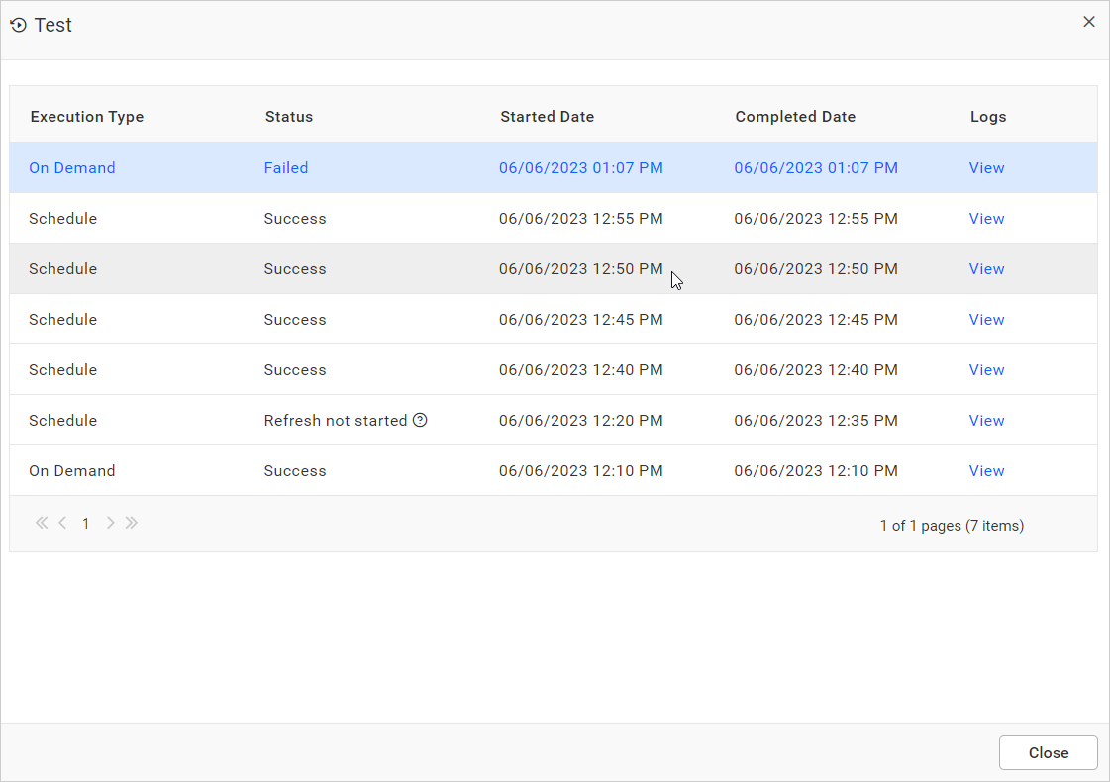The height and width of the screenshot is (782, 1110).
Task: View logs for the 12:55 PM schedule run
Action: (x=986, y=219)
